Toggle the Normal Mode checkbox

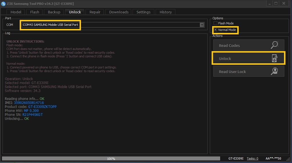click(216, 30)
